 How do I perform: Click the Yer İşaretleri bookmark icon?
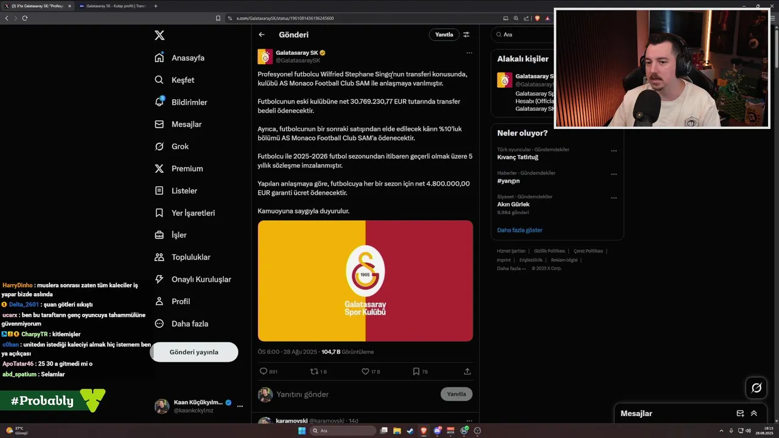159,213
